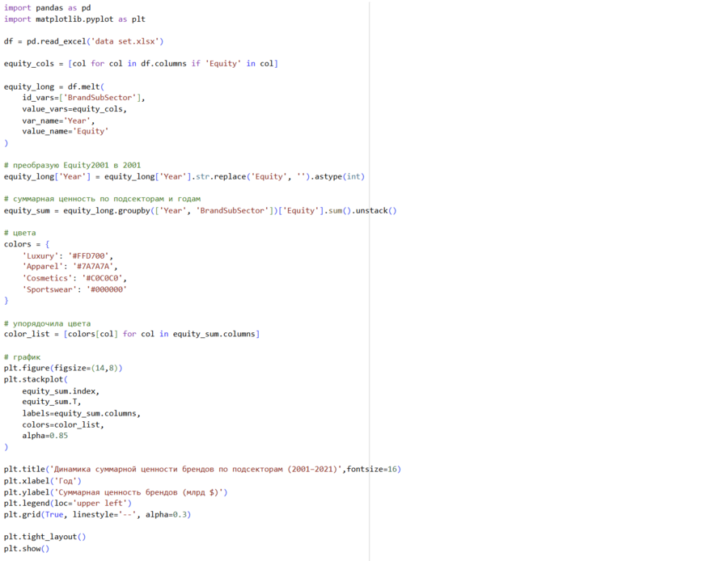Click the color_list comprehension line

pos(132,334)
